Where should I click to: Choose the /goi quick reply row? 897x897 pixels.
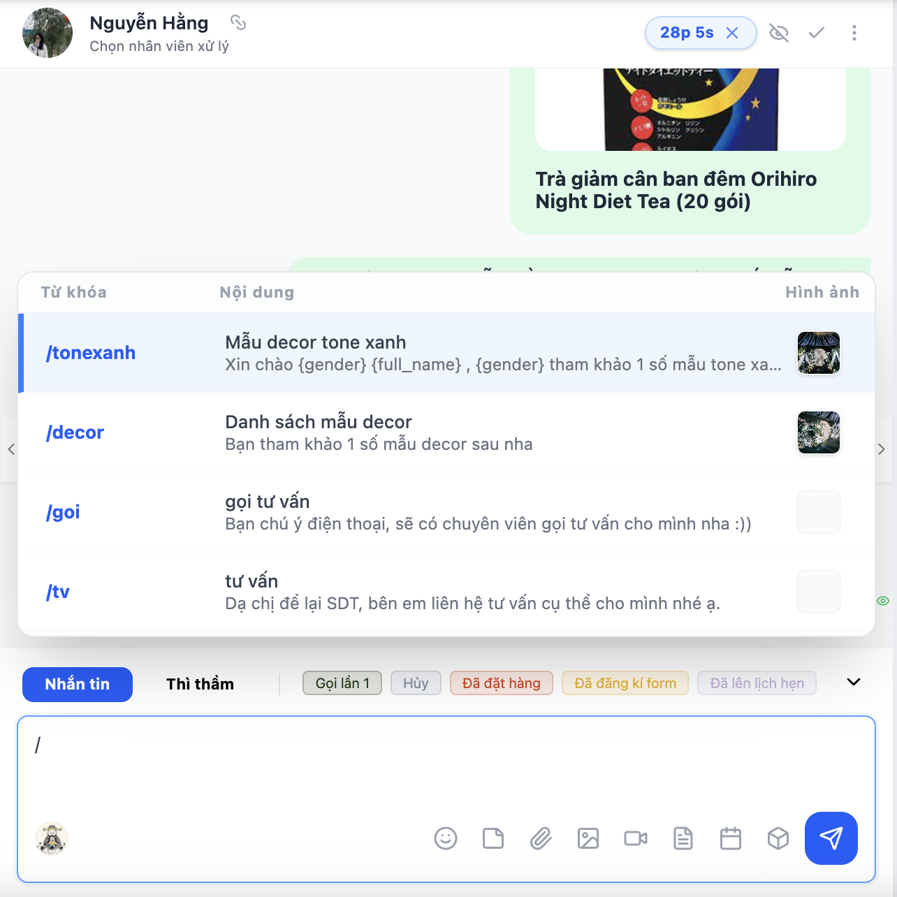(446, 512)
